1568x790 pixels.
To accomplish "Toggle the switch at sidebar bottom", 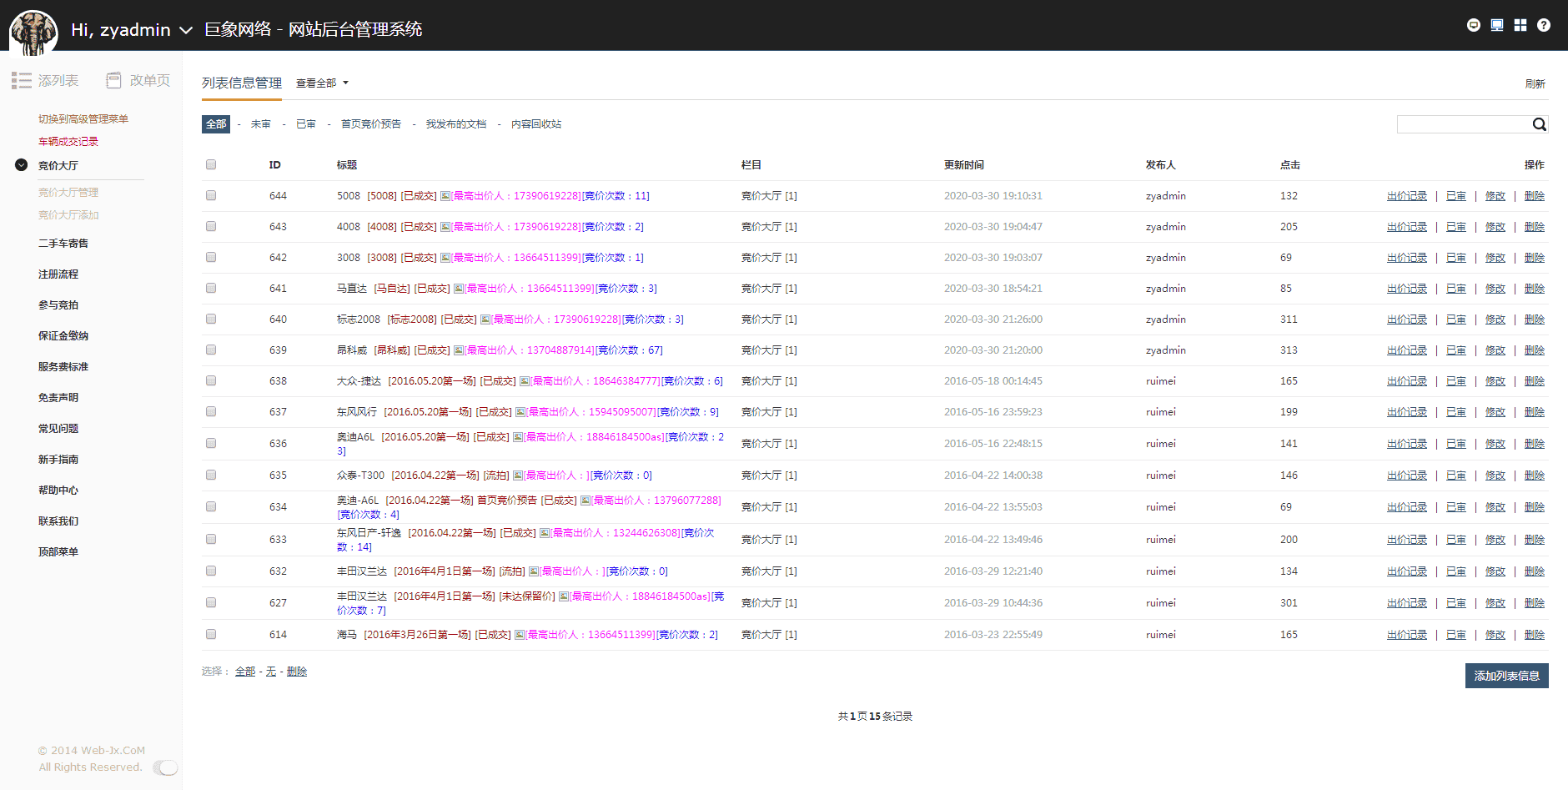I will click(165, 767).
